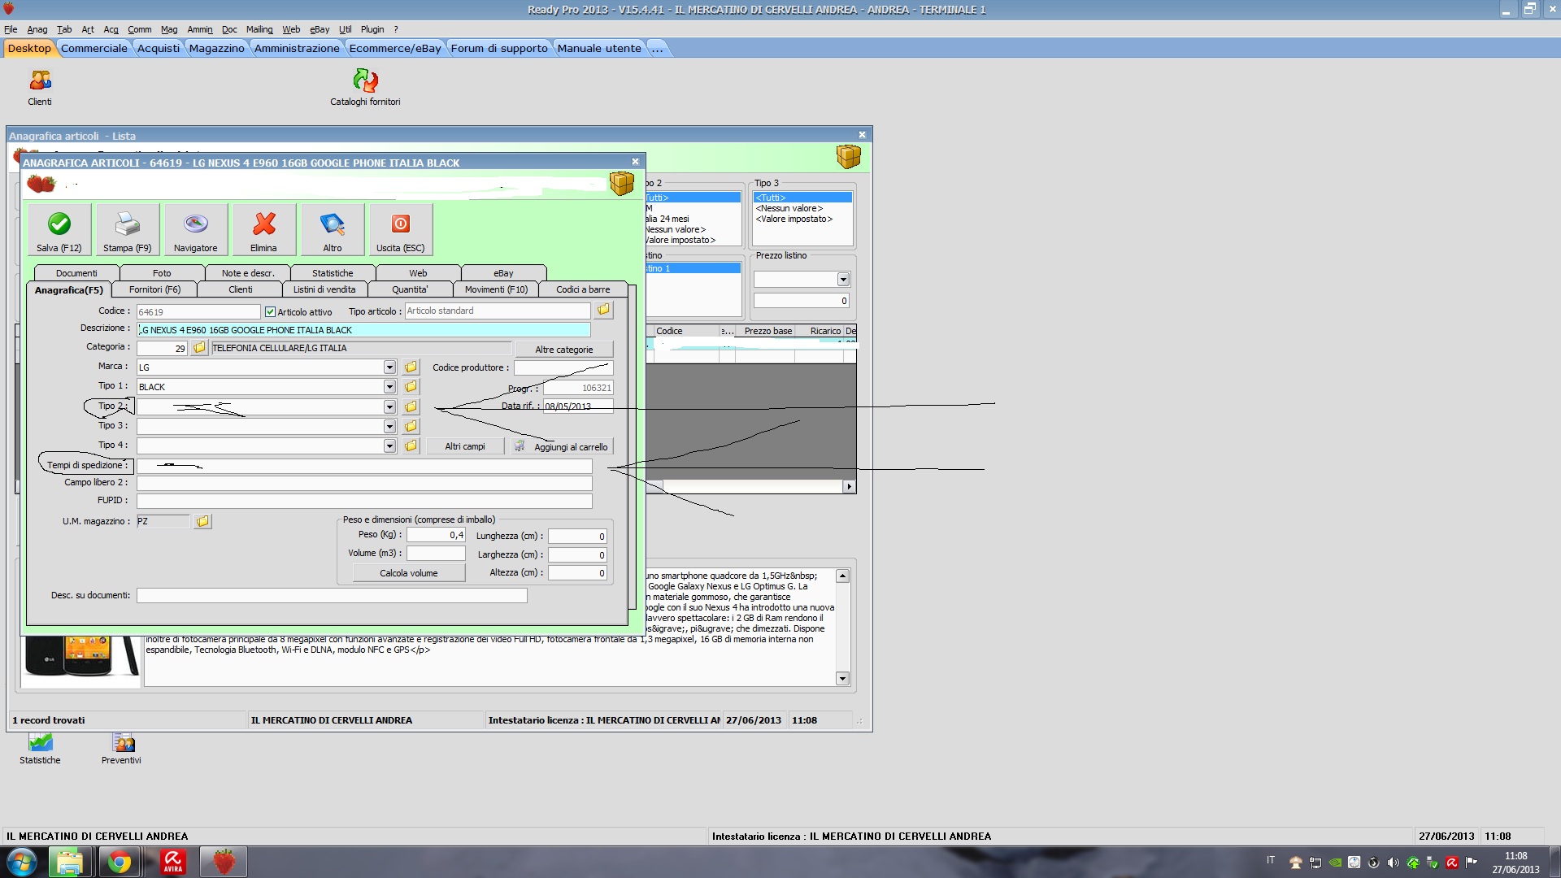Viewport: 1561px width, 878px height.
Task: Open the Mailing menu
Action: pos(259,29)
